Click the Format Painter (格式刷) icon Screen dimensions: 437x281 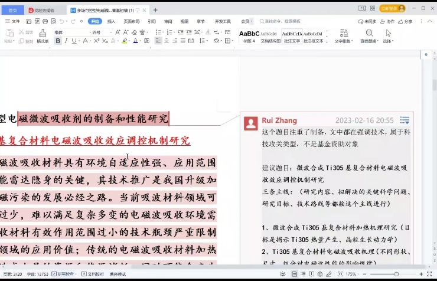43,35
